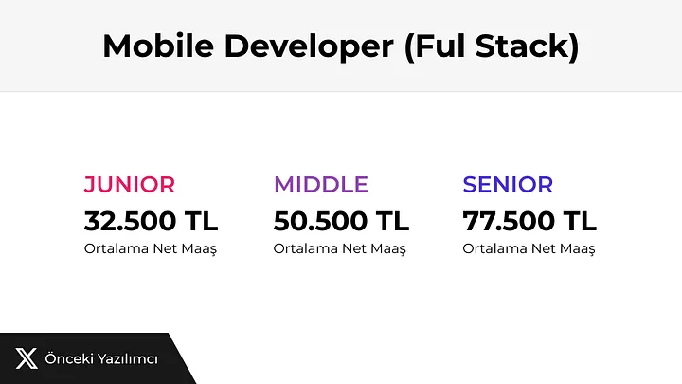The image size is (682, 384).
Task: Click the TL currency after 50.500
Action: coord(393,221)
